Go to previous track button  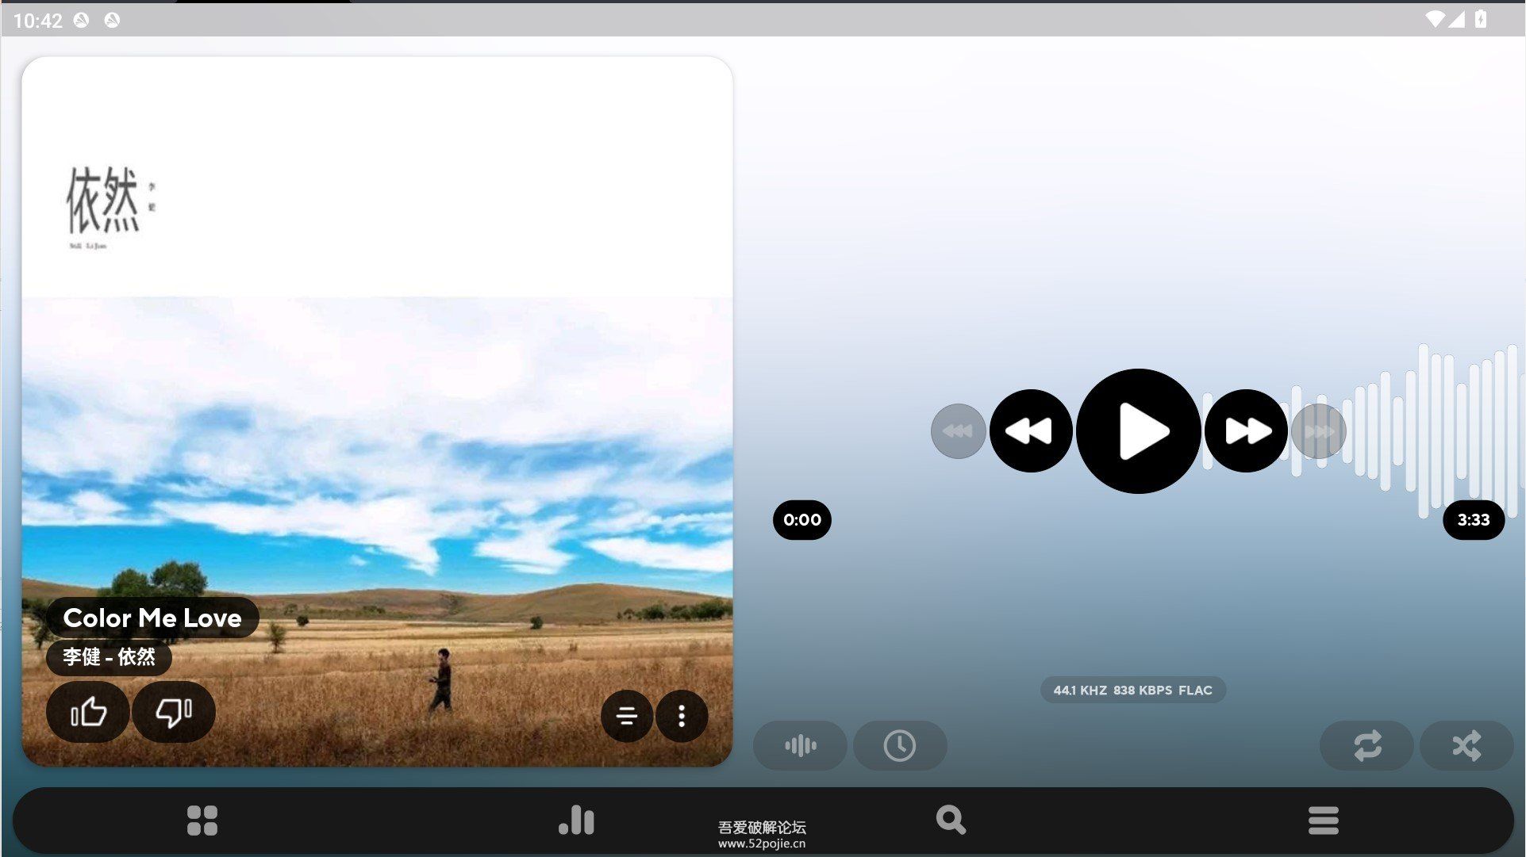pos(1031,430)
